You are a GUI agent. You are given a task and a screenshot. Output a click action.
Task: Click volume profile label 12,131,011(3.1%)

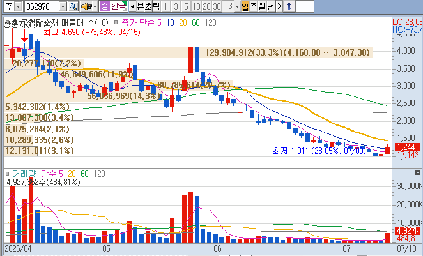(40, 151)
